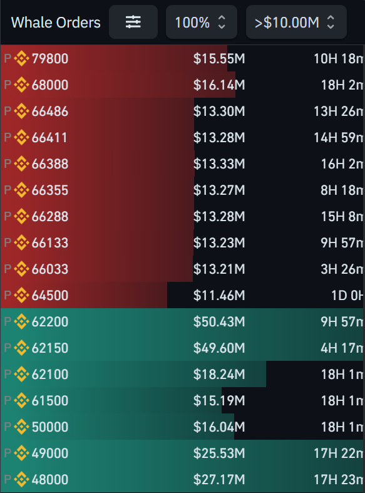The image size is (365, 493).
Task: Select the sell order price 66411
Action: (49, 138)
